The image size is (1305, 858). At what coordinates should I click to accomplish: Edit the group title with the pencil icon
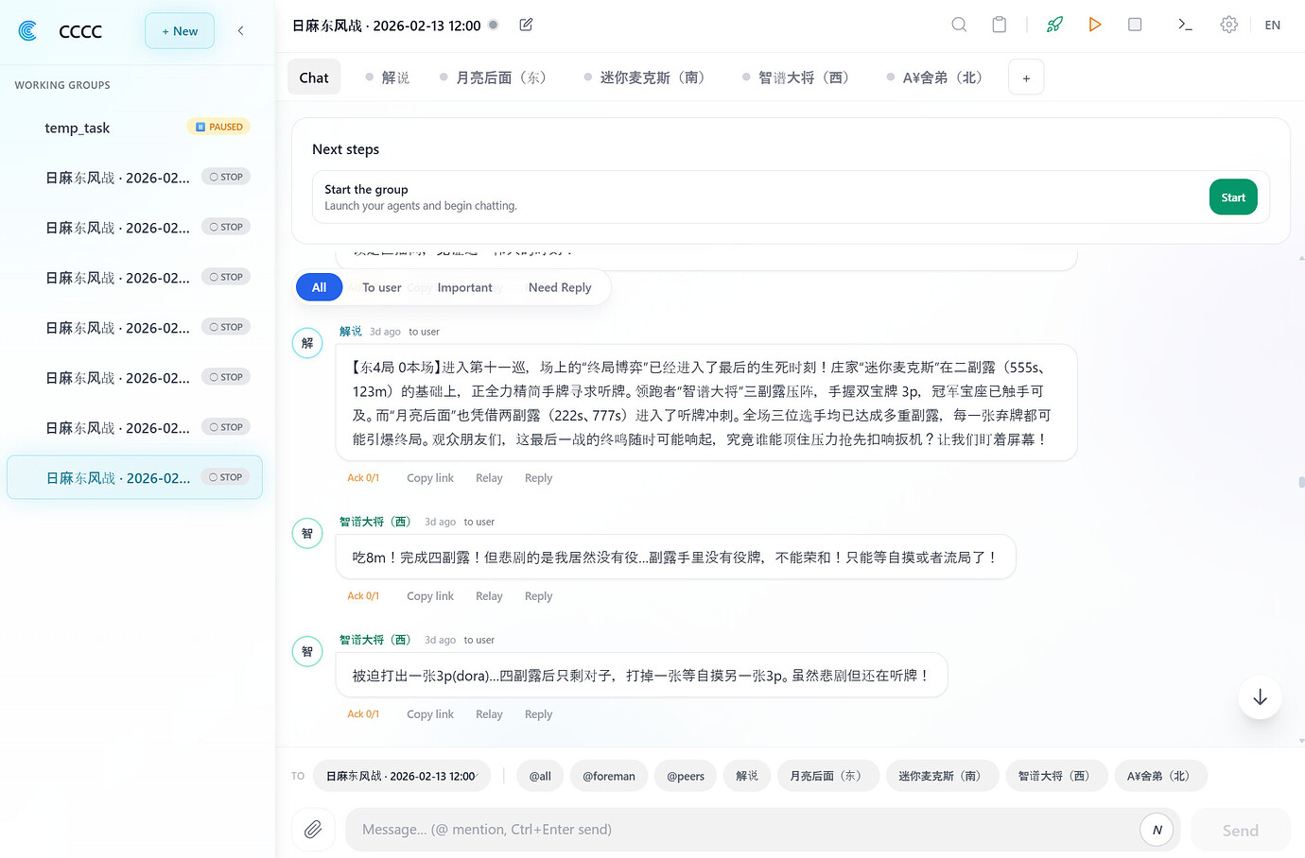pyautogui.click(x=526, y=25)
